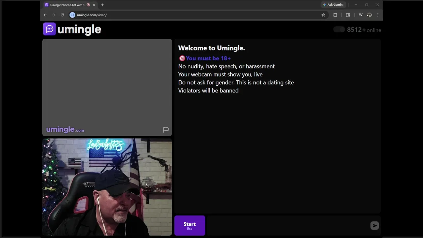Click your own webcam preview
Screen dimensions: 423x238
click(107, 187)
